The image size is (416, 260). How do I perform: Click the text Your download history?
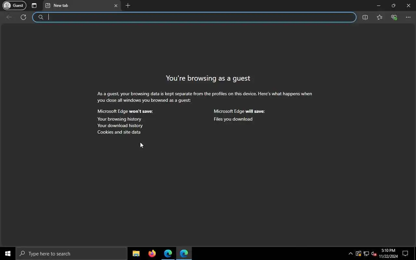[120, 125]
